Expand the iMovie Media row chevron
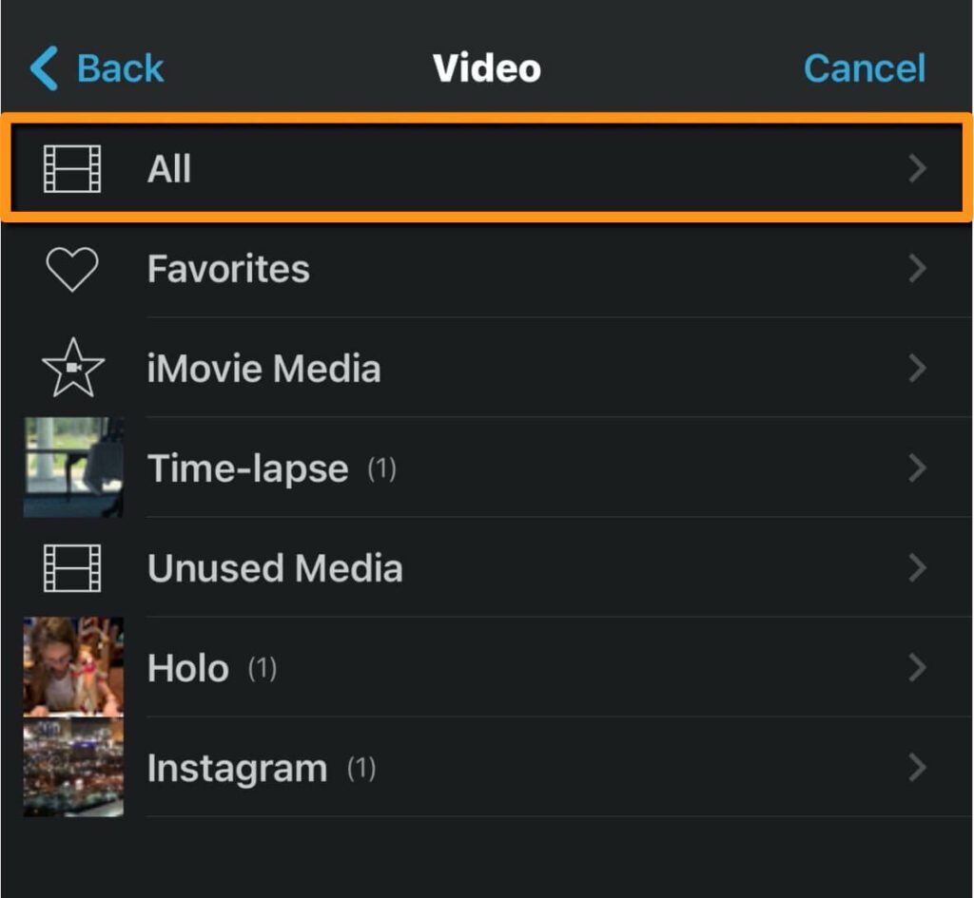This screenshot has width=974, height=898. pos(916,368)
